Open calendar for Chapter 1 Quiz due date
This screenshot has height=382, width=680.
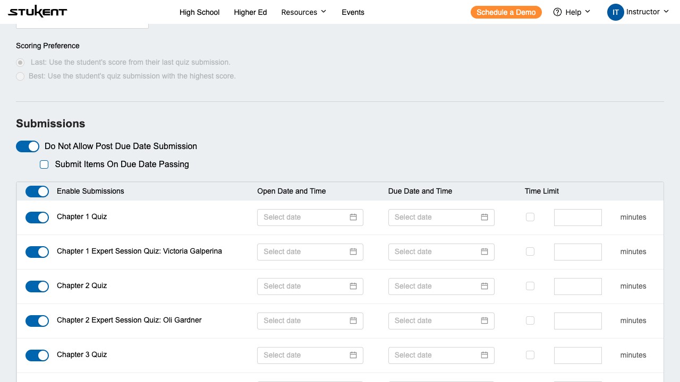pyautogui.click(x=484, y=217)
